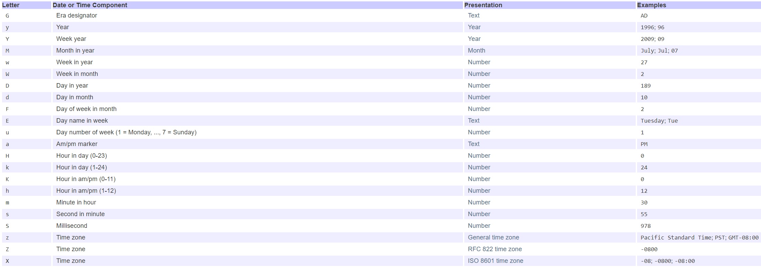Click 'Text' link in Day name in week row
Screen dimensions: 761x268
coord(474,121)
